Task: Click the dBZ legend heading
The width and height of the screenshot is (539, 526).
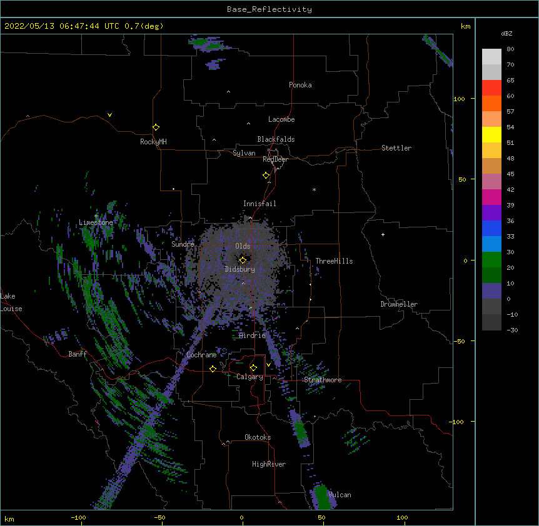Action: click(506, 34)
